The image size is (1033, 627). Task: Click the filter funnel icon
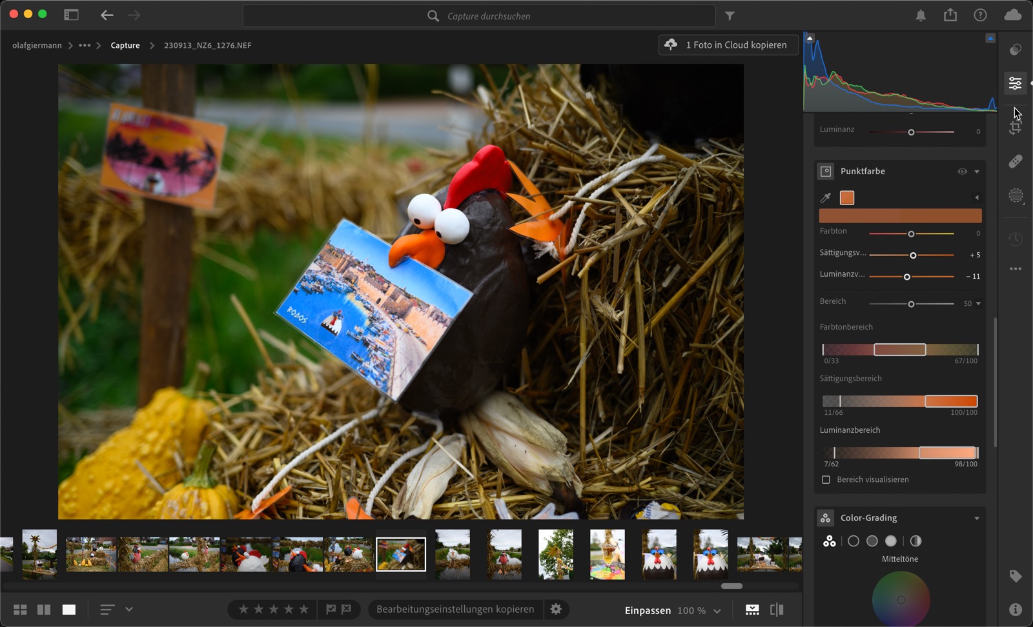[x=730, y=16]
